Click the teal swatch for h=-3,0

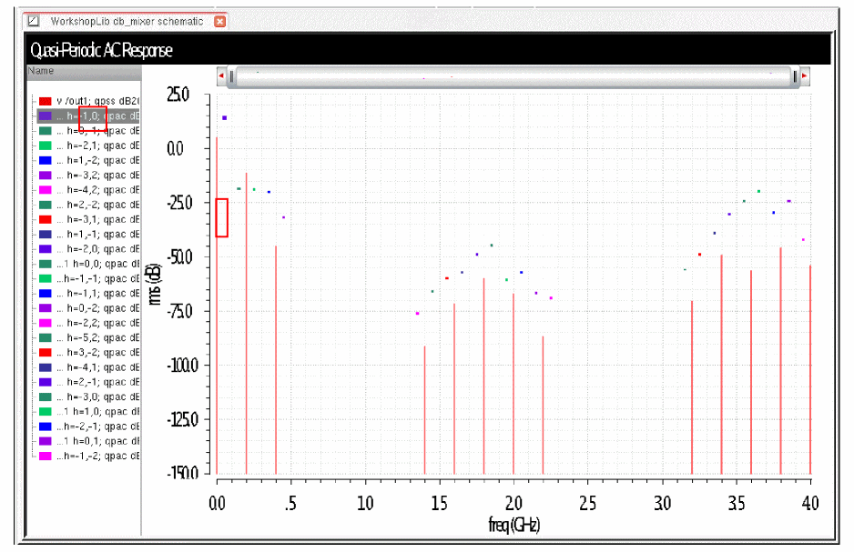tap(46, 397)
